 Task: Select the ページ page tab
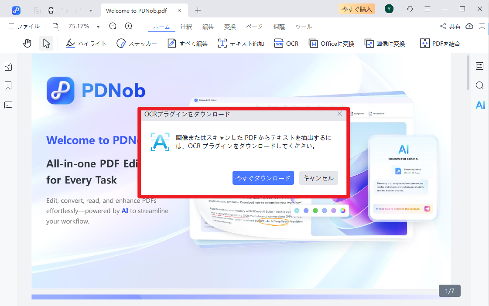[254, 27]
